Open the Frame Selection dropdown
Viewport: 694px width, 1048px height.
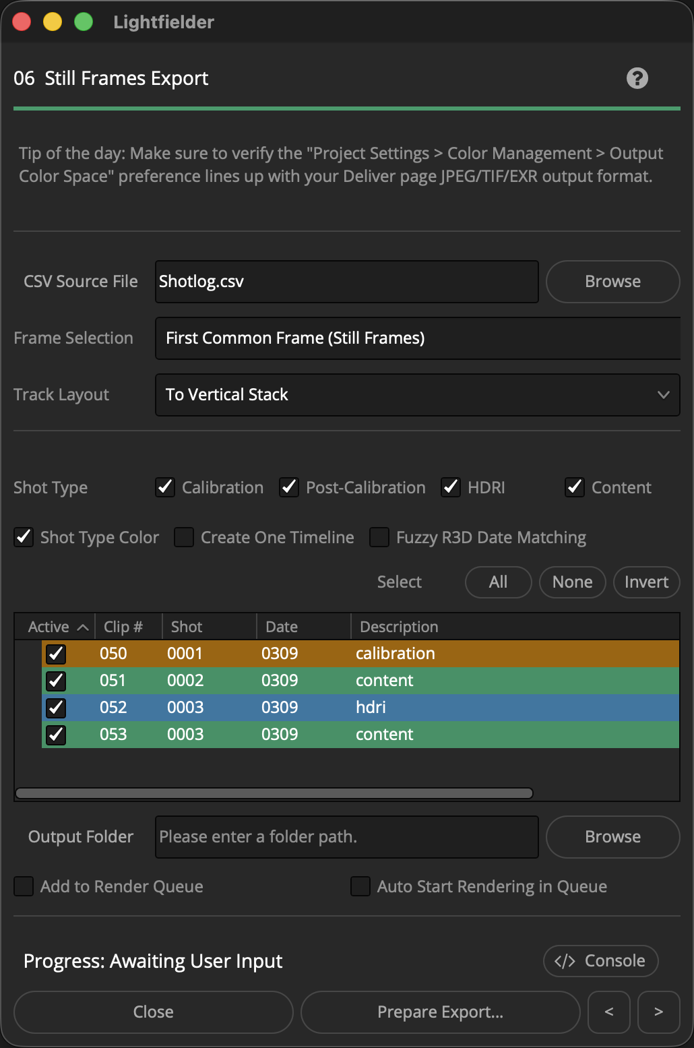click(x=418, y=338)
